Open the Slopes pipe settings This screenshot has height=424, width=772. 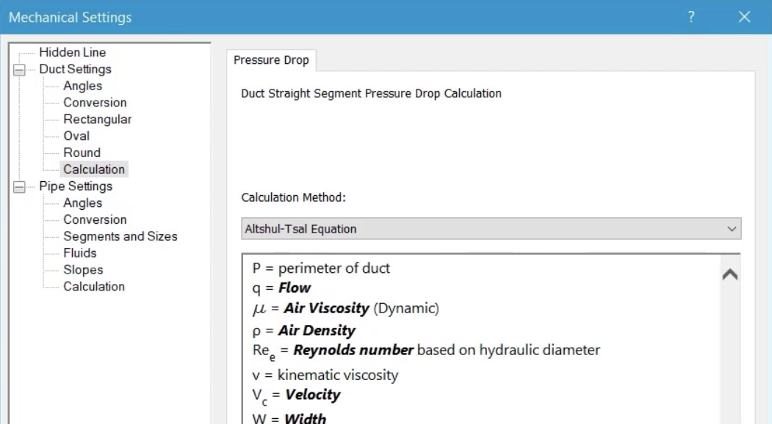point(83,269)
